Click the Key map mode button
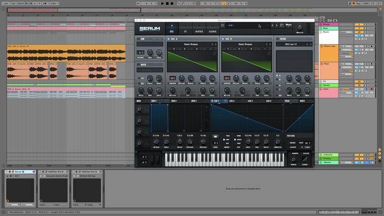The image size is (384, 216). [358, 3]
